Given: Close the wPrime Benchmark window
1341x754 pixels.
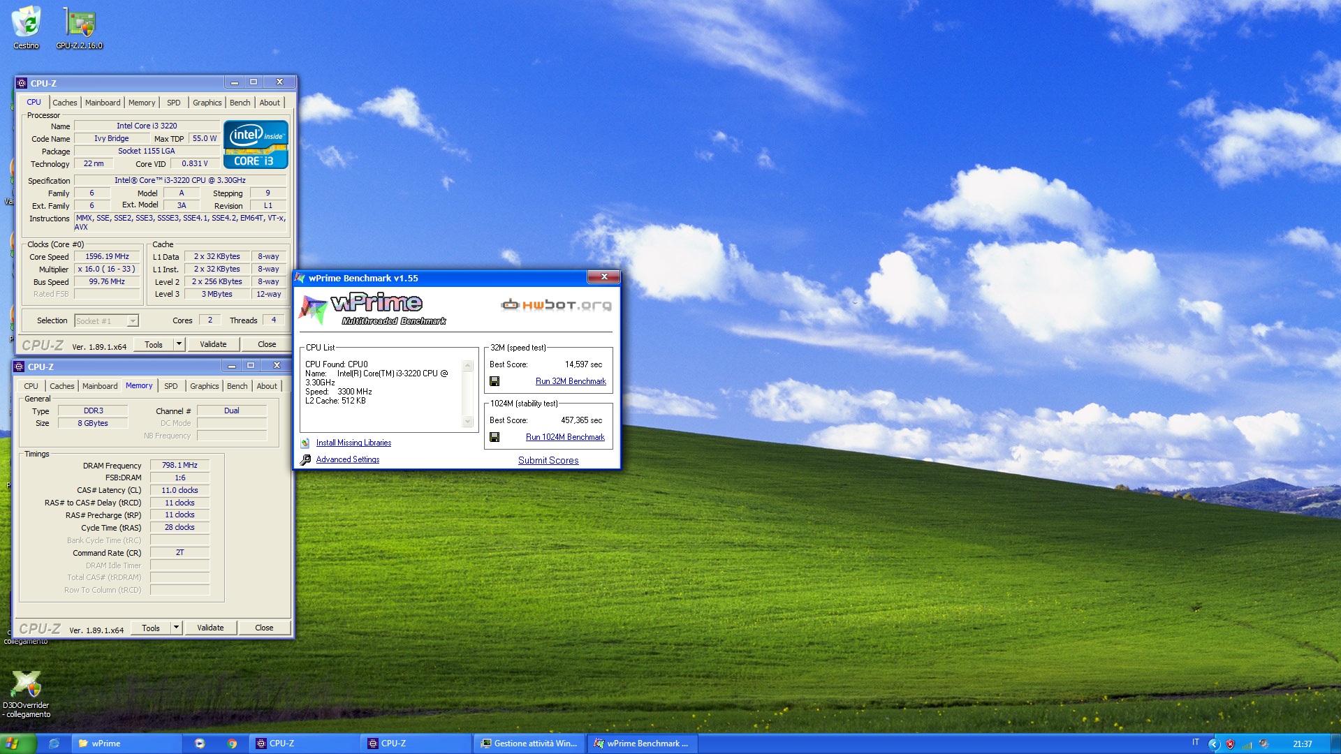Looking at the screenshot, I should click(x=603, y=277).
